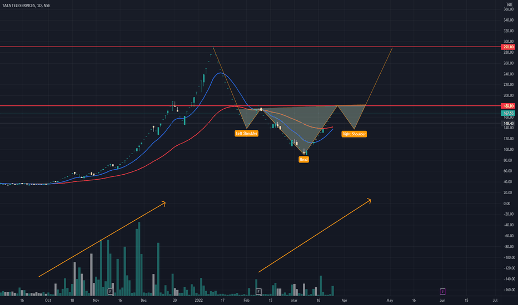Click the 0.00 price axis value
Screen dimensions: 518x305
tap(507, 204)
